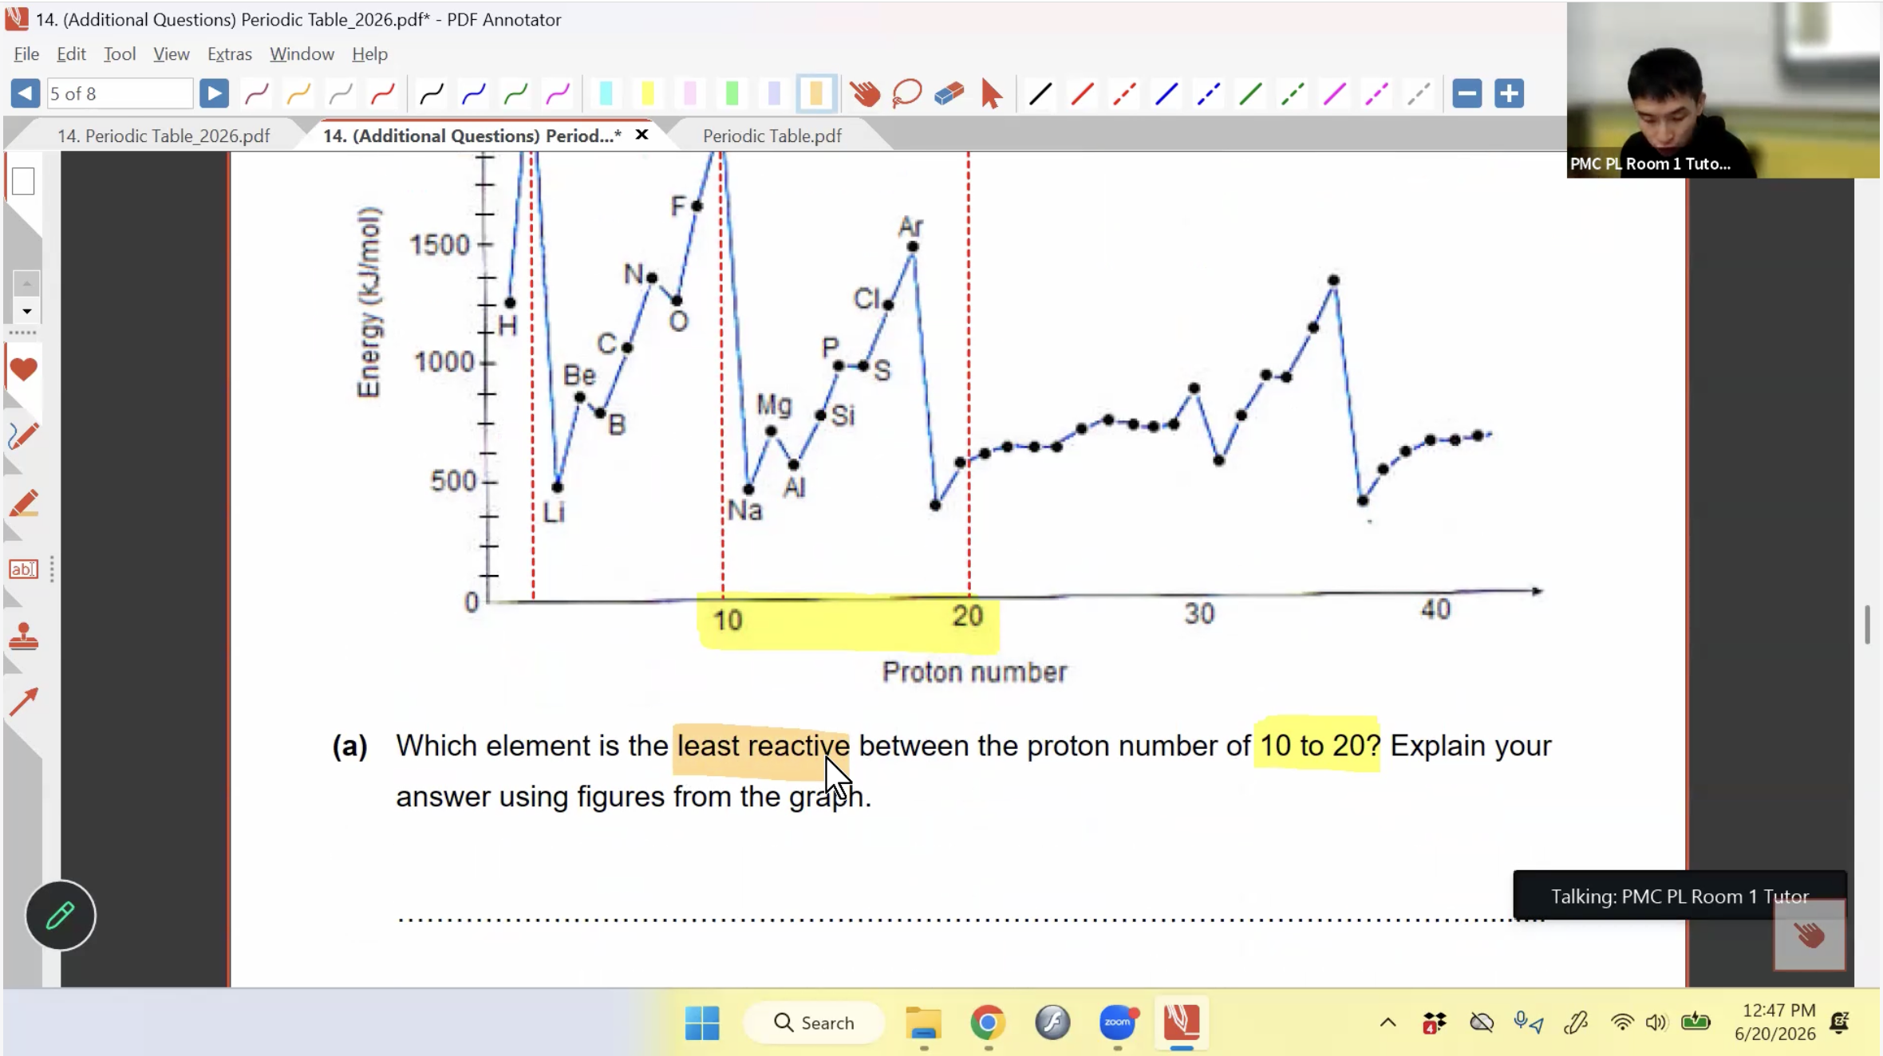Viewport: 1883px width, 1056px height.
Task: Open the Favorites heart toolbox
Action: point(23,369)
